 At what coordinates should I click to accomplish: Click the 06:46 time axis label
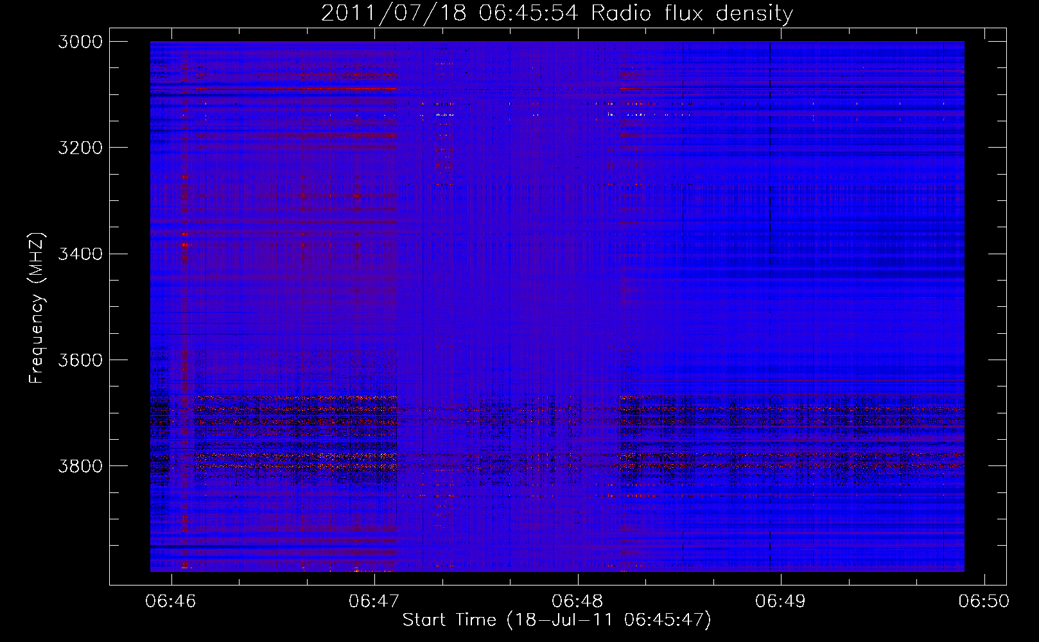(x=171, y=602)
